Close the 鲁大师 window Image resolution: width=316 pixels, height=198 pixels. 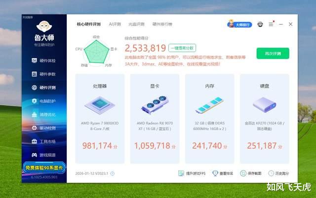(291, 24)
